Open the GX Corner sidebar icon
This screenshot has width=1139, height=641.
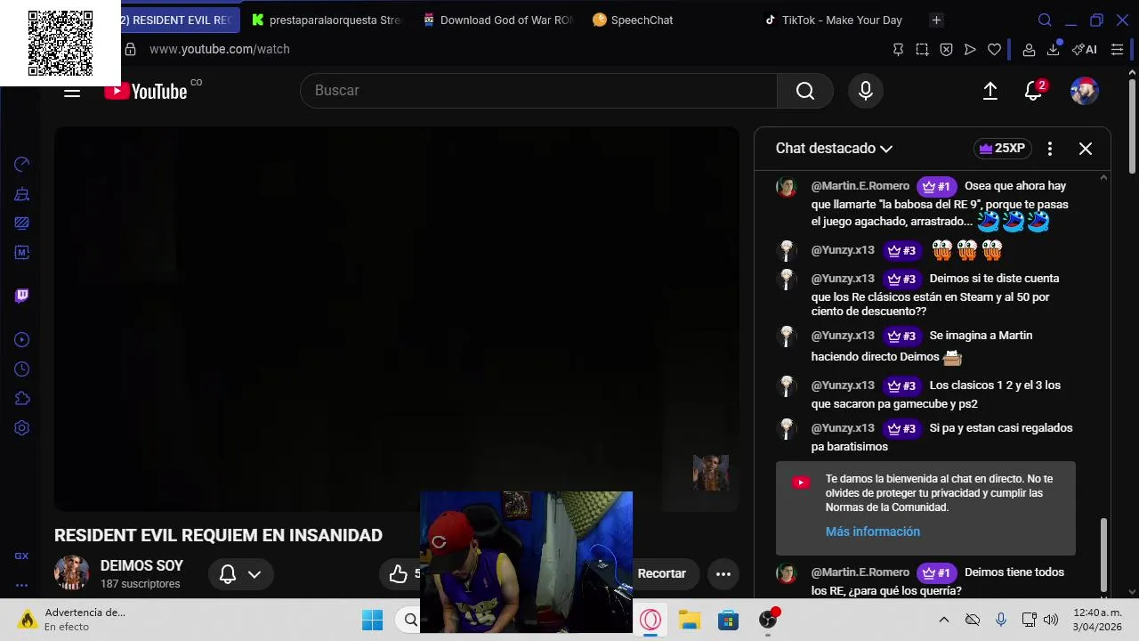[21, 556]
